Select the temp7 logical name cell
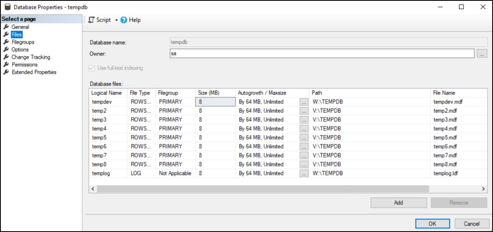This screenshot has width=493, height=232. pos(108,155)
